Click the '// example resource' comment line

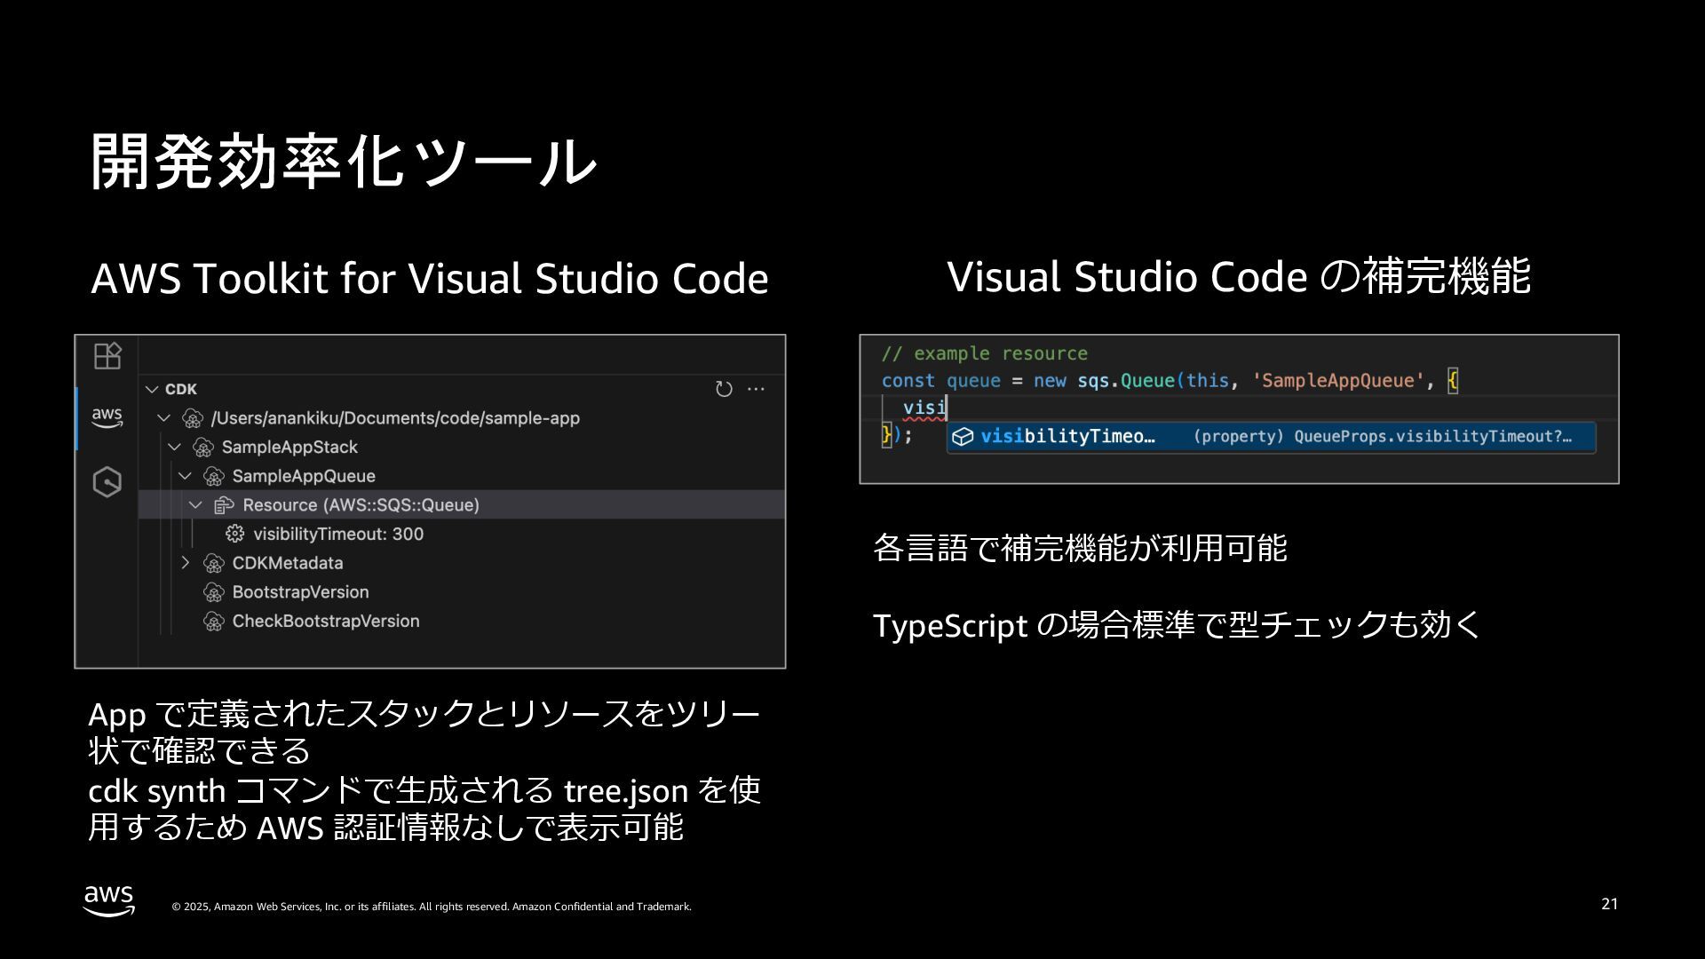[x=984, y=353]
